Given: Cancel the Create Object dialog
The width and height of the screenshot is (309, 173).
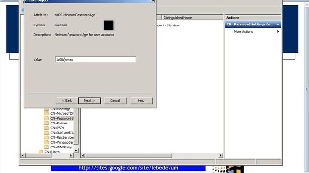Looking at the screenshot, I should click(115, 100).
